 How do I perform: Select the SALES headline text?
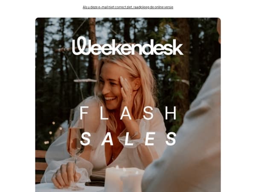coord(128,139)
